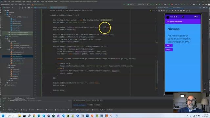Open File Explorer from taskbar
This screenshot has height=118, width=210.
click(19, 116)
